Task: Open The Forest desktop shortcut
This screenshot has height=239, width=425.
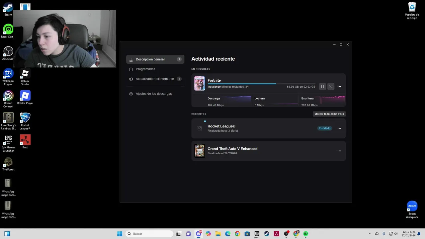Action: click(x=8, y=164)
